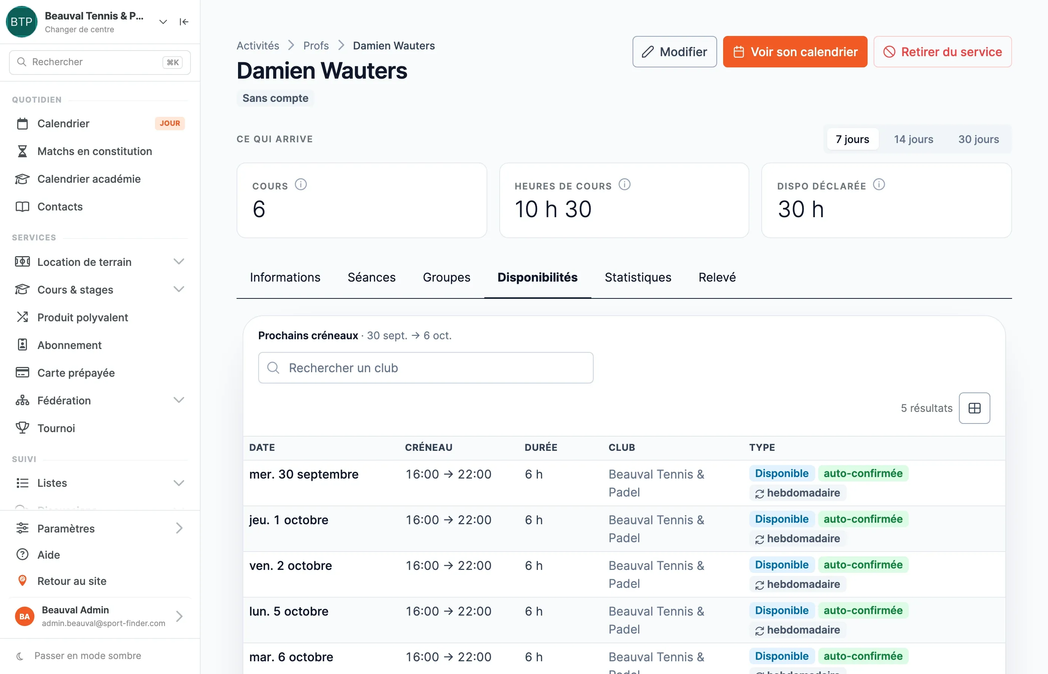Expand Fédération submenu
1048x674 pixels.
(179, 400)
